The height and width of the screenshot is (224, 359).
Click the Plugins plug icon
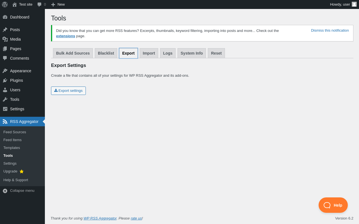tap(5, 80)
